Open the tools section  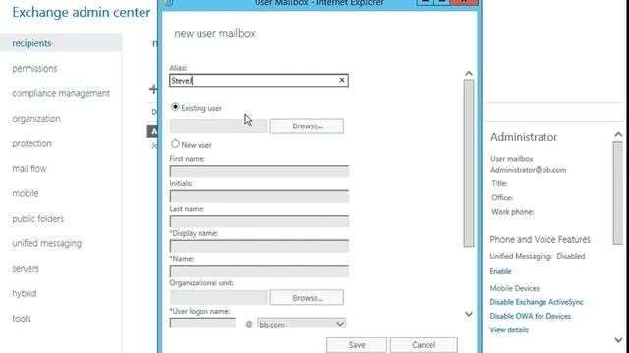click(22, 319)
